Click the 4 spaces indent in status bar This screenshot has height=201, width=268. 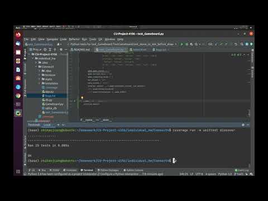(210, 174)
